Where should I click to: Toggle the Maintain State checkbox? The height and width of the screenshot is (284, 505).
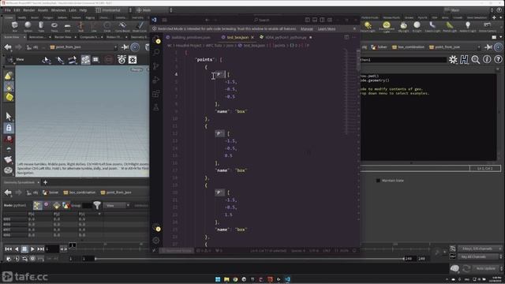(x=378, y=181)
